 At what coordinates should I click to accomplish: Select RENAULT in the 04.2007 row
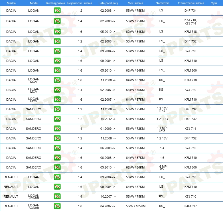pos(11,206)
